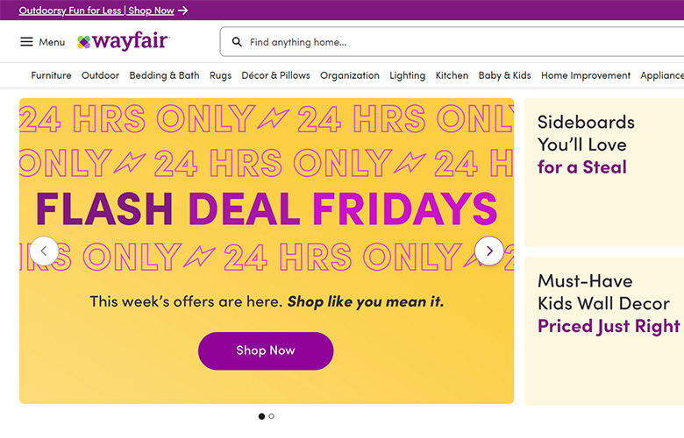Focus the Find anything home search field
Screen dimensions: 684x438
click(456, 42)
